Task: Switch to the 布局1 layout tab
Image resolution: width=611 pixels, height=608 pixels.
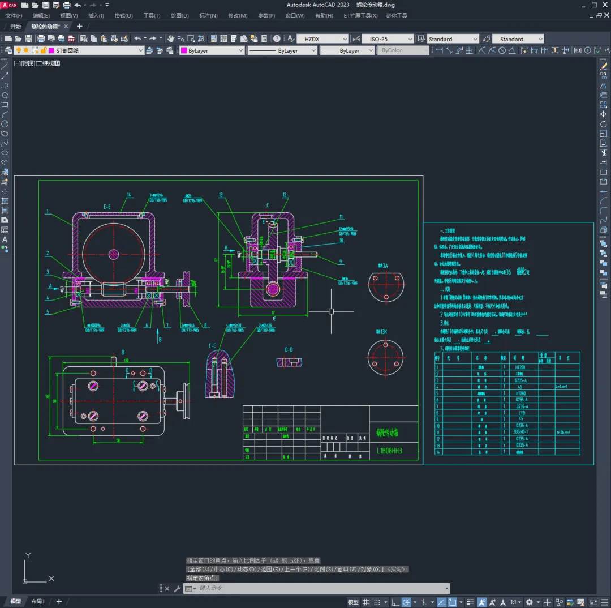Action: click(x=38, y=601)
